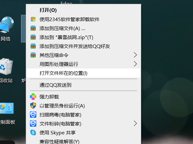
Task: Click archive icon beside 其他压缩命令
Action: (33, 55)
